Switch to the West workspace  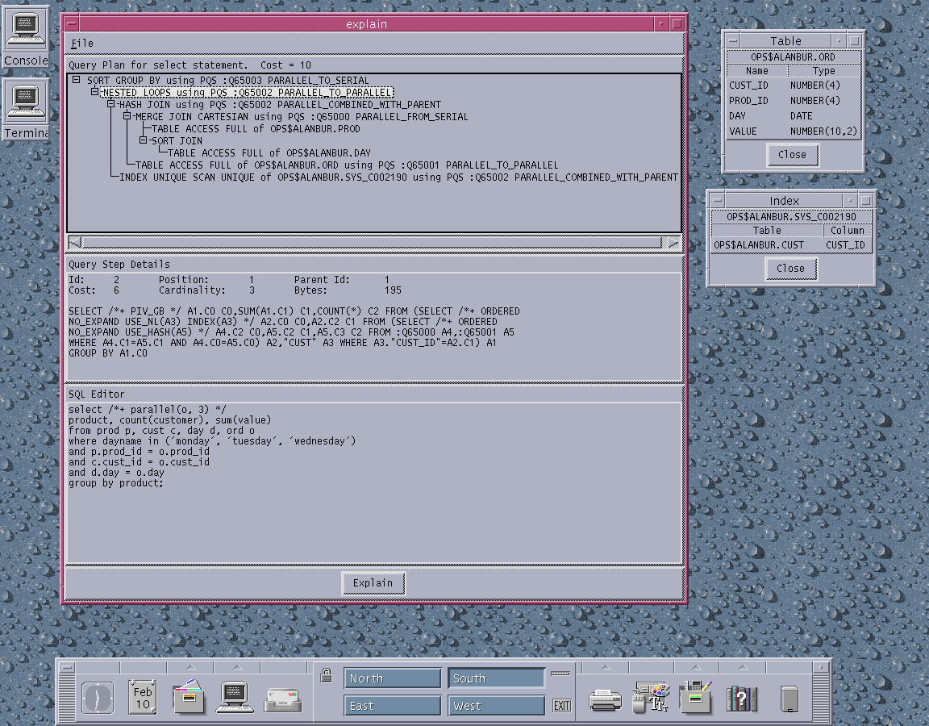click(496, 706)
